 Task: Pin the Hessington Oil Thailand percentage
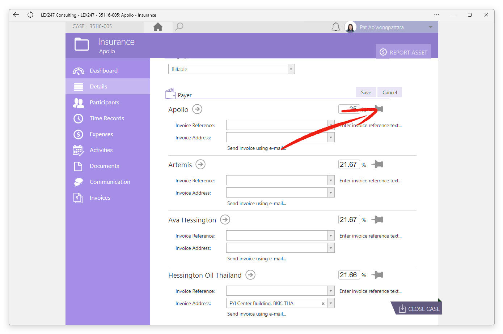point(377,275)
